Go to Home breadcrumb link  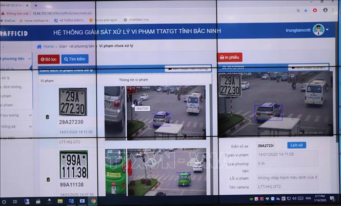[48, 47]
